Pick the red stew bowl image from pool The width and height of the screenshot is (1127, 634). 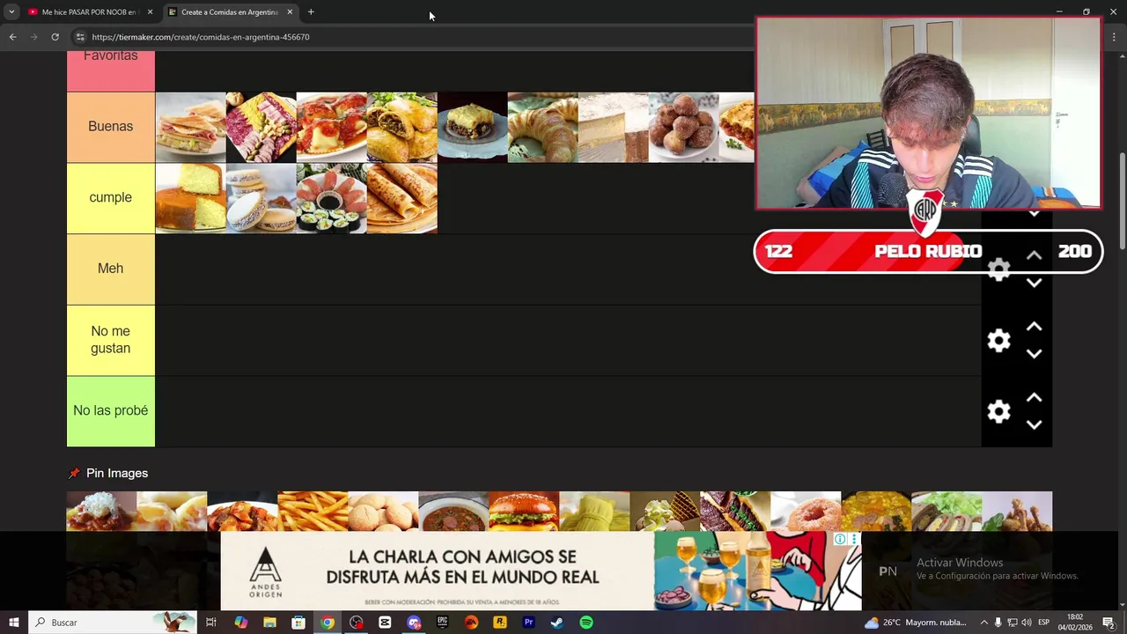point(453,512)
